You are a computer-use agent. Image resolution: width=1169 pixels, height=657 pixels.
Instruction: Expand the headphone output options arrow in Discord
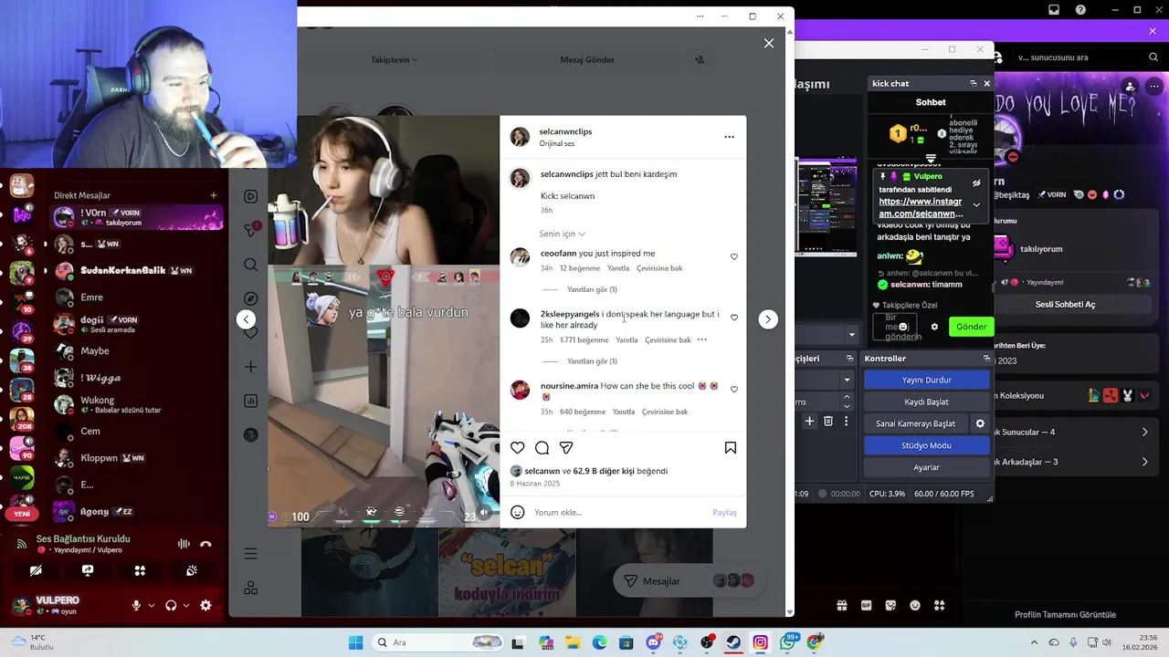tap(186, 605)
